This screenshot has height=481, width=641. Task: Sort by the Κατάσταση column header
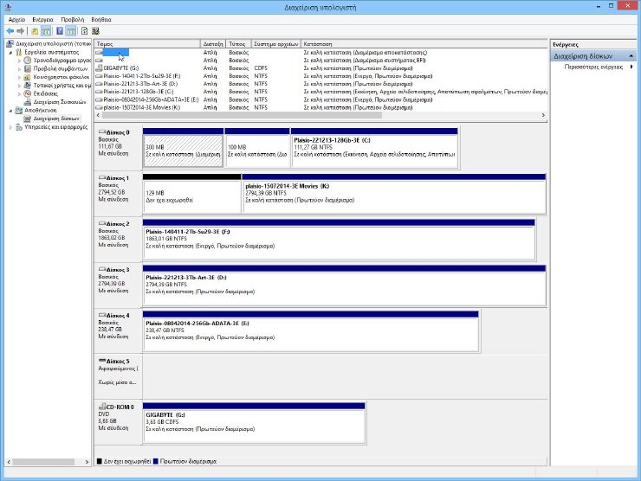(x=424, y=44)
